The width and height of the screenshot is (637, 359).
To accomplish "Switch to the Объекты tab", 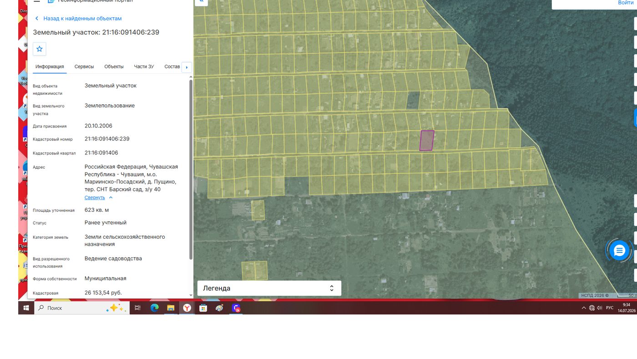I will click(114, 67).
